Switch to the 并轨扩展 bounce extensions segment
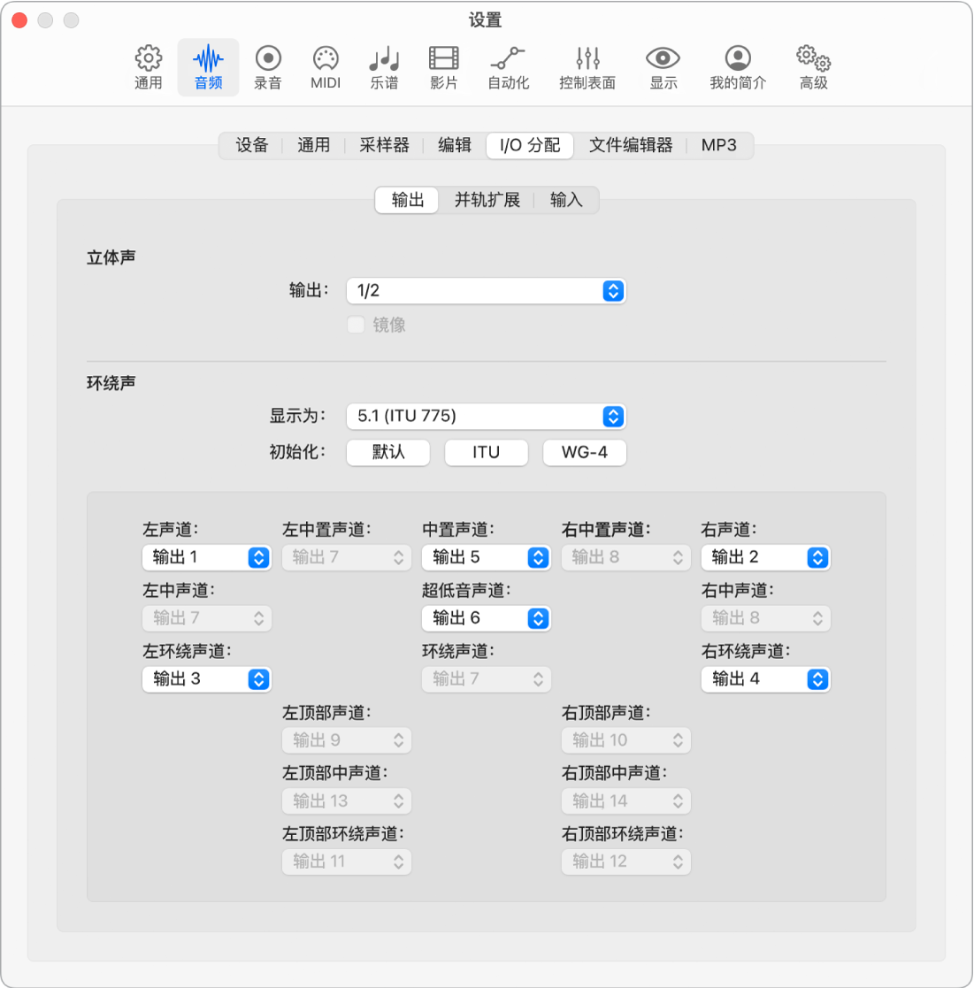This screenshot has width=974, height=988. point(487,201)
